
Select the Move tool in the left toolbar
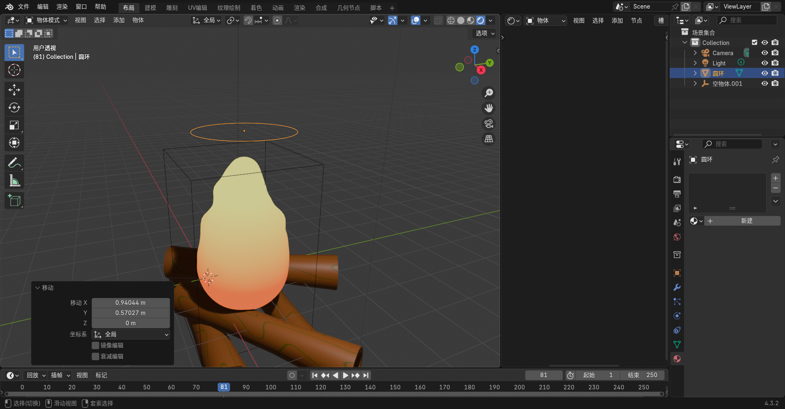tap(14, 90)
